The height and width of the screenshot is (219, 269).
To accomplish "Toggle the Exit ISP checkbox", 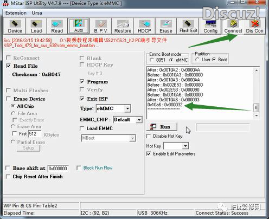I will (82, 99).
